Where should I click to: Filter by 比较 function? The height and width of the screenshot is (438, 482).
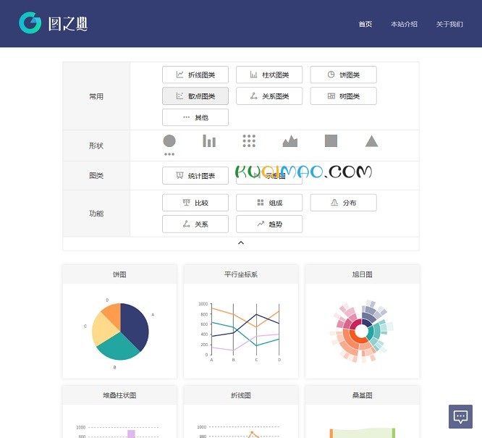coord(195,203)
